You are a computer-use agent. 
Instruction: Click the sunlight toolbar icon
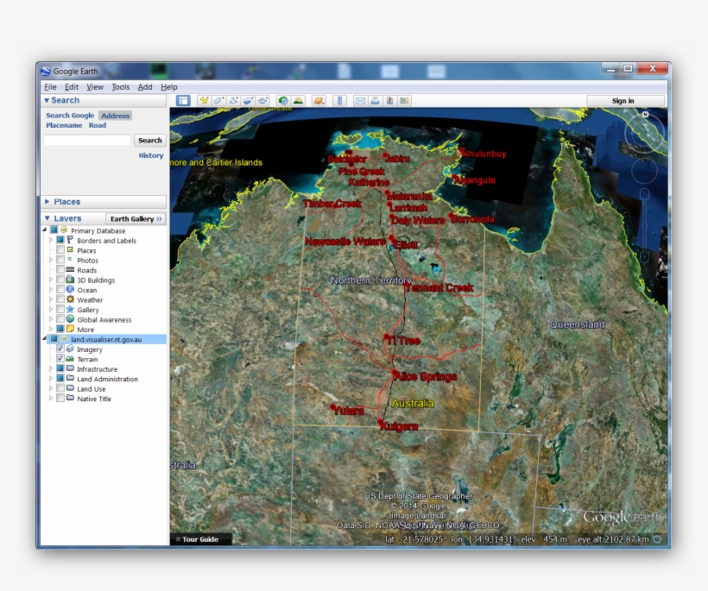click(298, 101)
